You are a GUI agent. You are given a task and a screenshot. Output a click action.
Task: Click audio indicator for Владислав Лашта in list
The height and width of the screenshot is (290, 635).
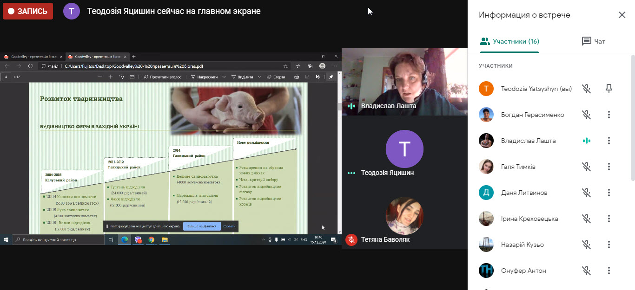[587, 141]
